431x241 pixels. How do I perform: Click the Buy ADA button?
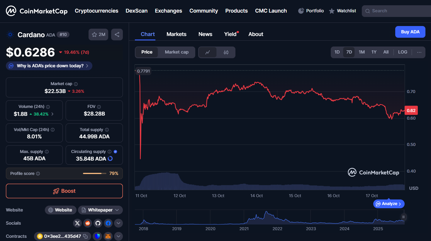click(x=410, y=32)
